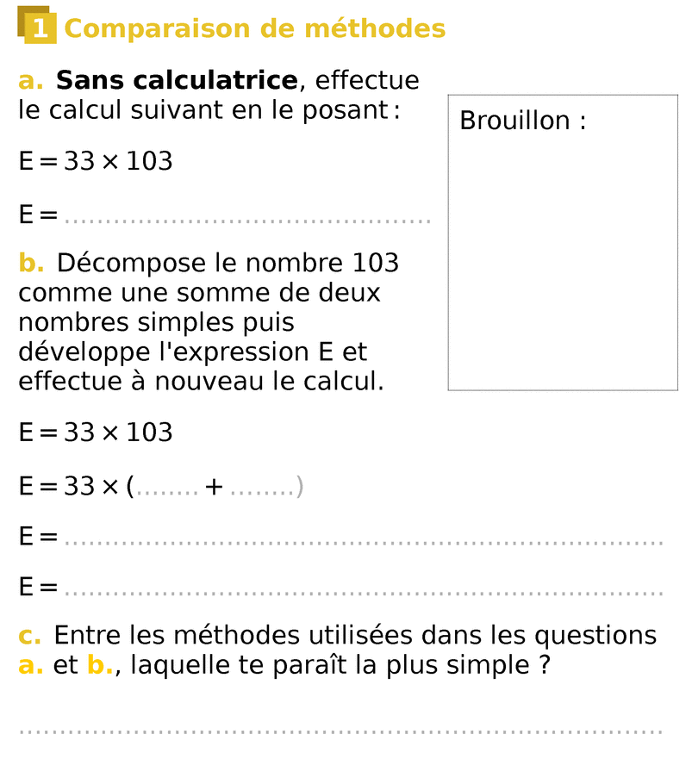Click the yellow "b." label before "Décompose"

pyautogui.click(x=30, y=263)
